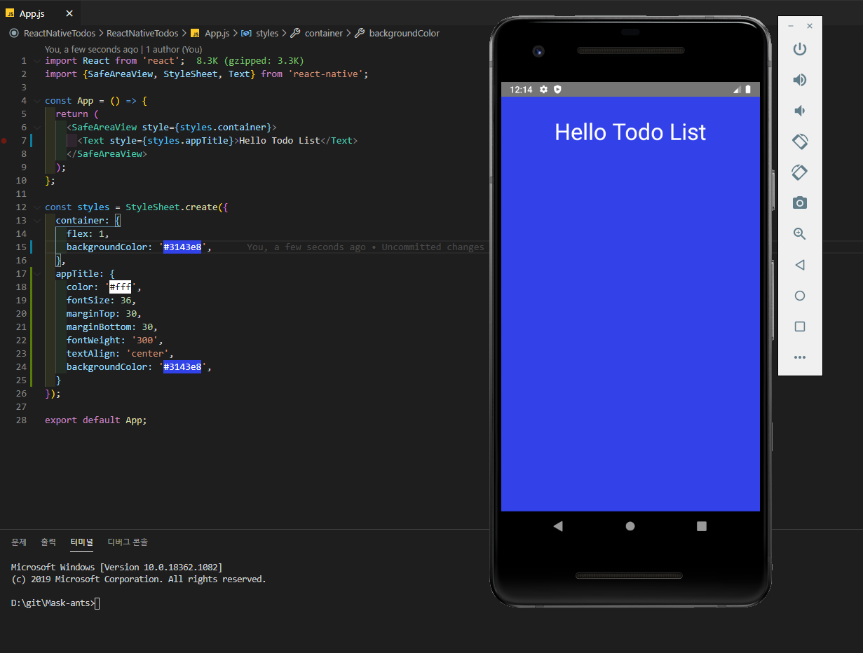Viewport: 863px width, 653px height.
Task: Collapse the styles StyleSheet block
Action: [x=36, y=207]
